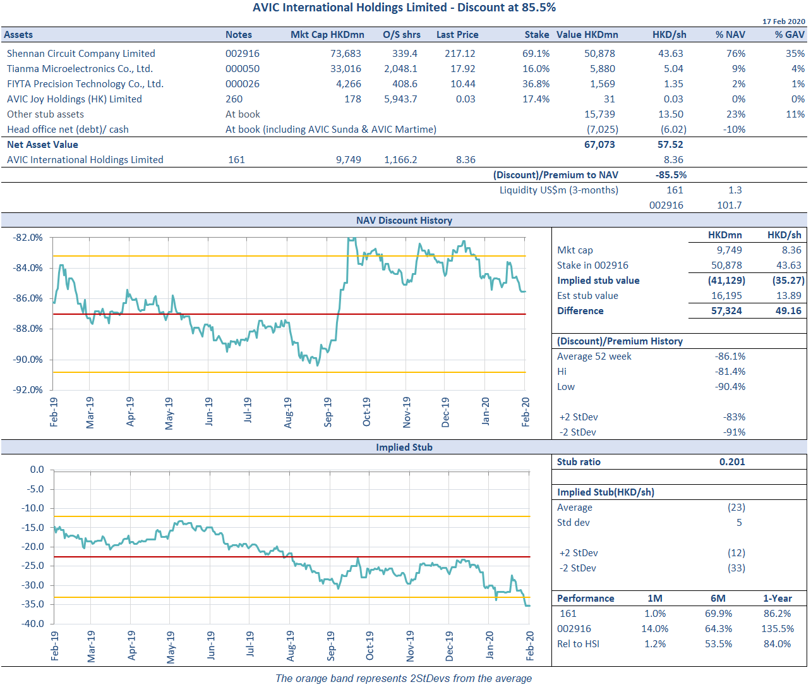This screenshot has height=694, width=811.
Task: Select the market cap value '73,683'
Action: pos(345,54)
